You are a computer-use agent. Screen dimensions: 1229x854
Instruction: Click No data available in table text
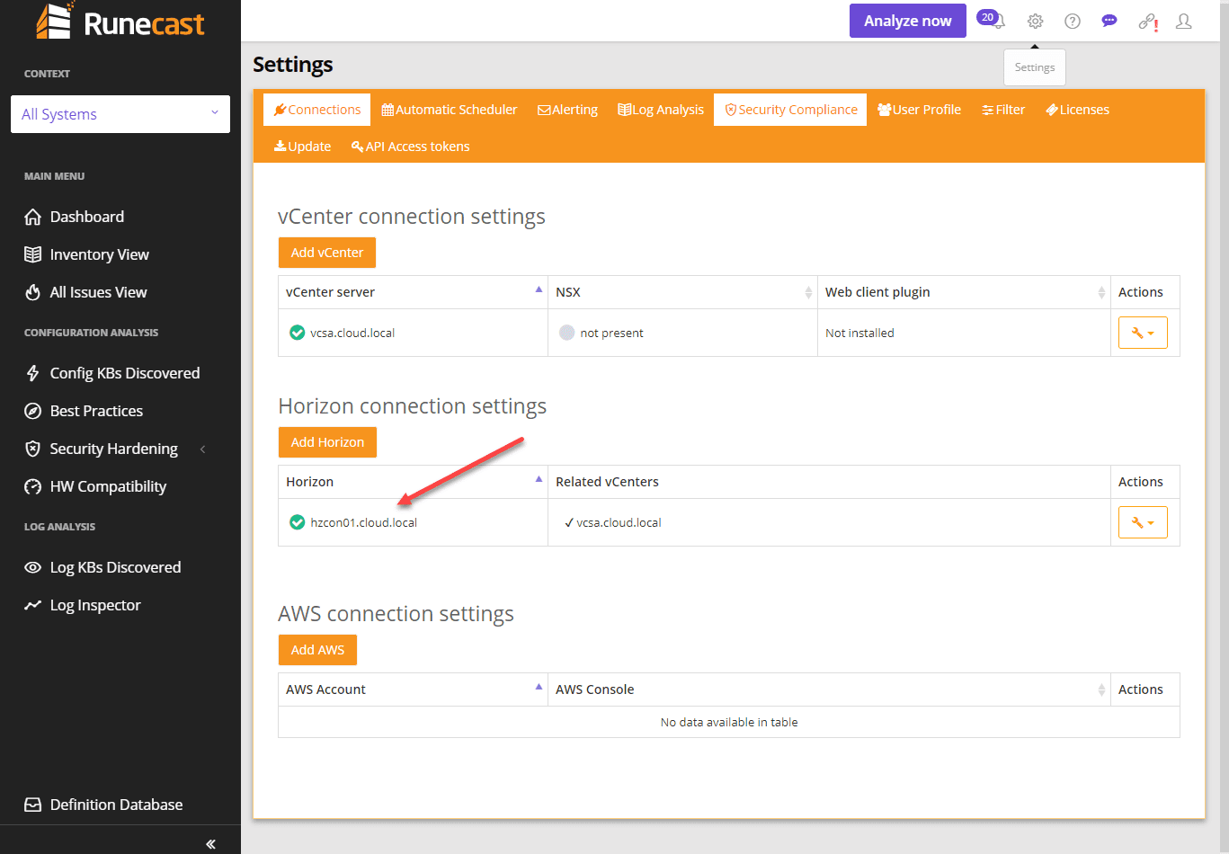(x=729, y=722)
